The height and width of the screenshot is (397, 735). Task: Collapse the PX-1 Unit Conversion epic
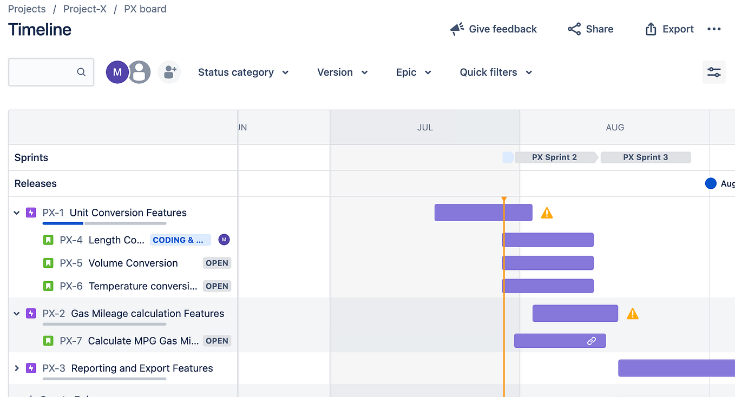coord(17,213)
